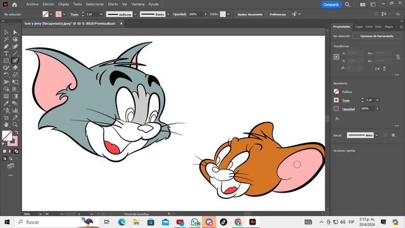Select the Eyedropper tool
Image resolution: width=405 pixels, height=228 pixels.
[x=6, y=103]
